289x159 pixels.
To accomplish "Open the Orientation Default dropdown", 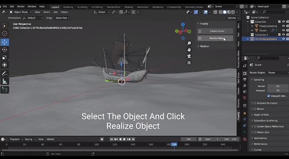I will click(33, 18).
